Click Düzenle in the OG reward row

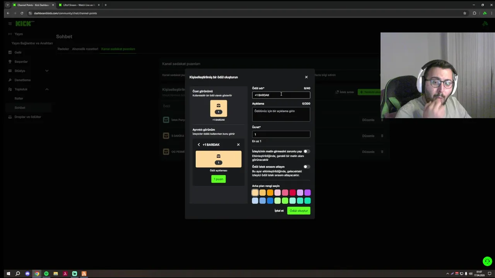pos(368,152)
